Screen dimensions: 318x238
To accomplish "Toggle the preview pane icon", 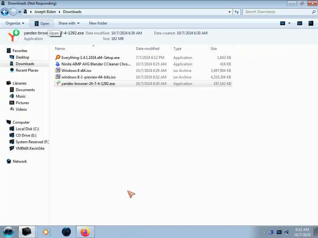I will (300, 24).
